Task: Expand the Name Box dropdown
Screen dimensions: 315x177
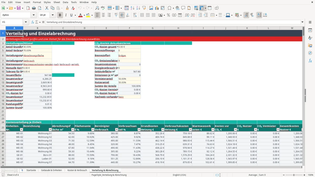Action: pyautogui.click(x=26, y=22)
